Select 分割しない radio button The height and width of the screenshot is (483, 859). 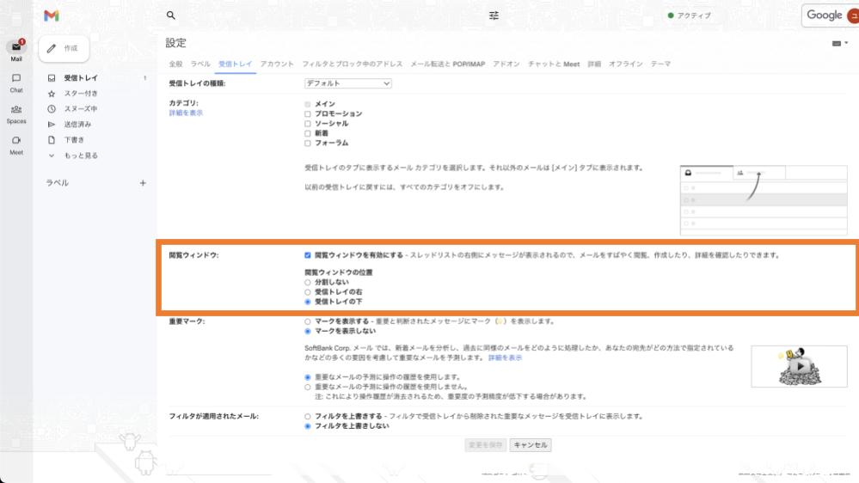tap(307, 283)
